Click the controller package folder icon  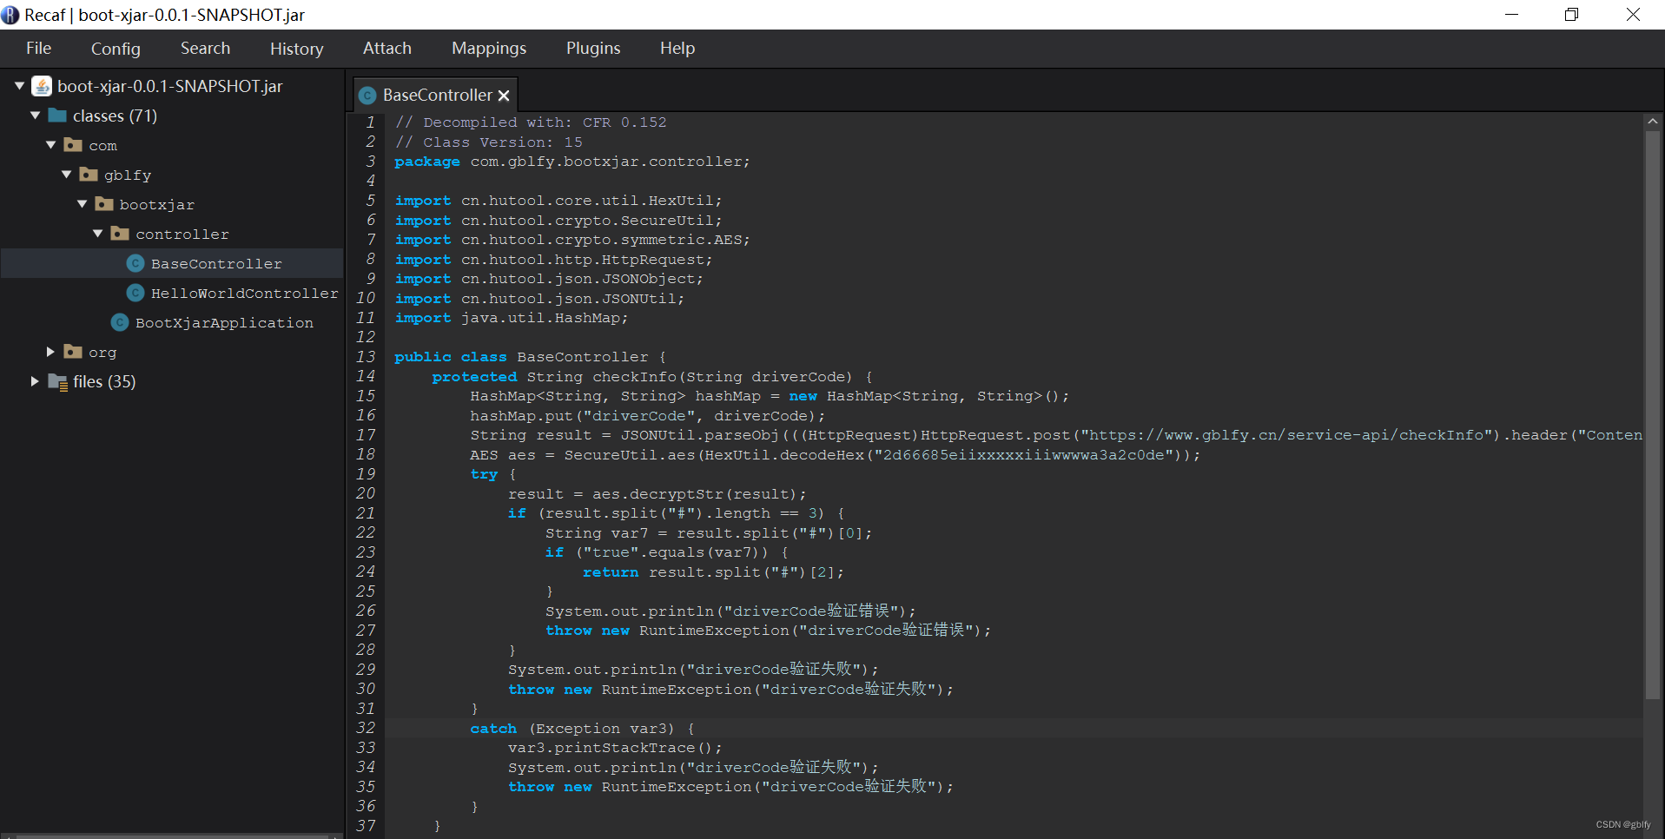(120, 234)
